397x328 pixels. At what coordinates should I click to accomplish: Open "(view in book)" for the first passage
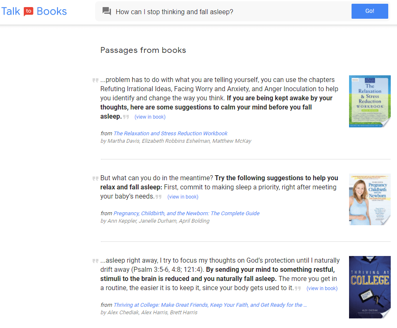150,117
